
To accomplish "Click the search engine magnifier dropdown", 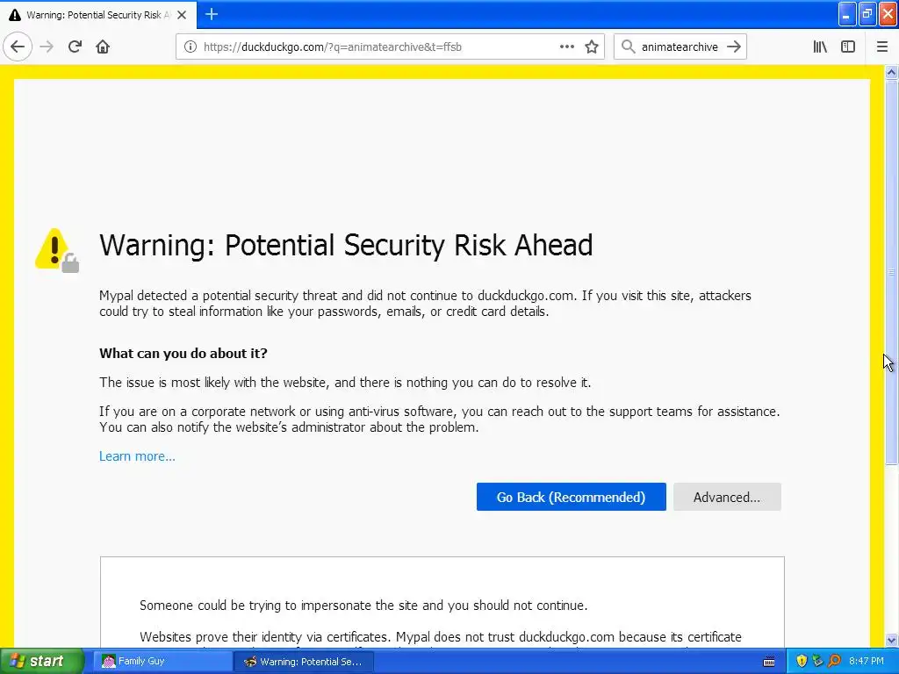I will point(628,47).
